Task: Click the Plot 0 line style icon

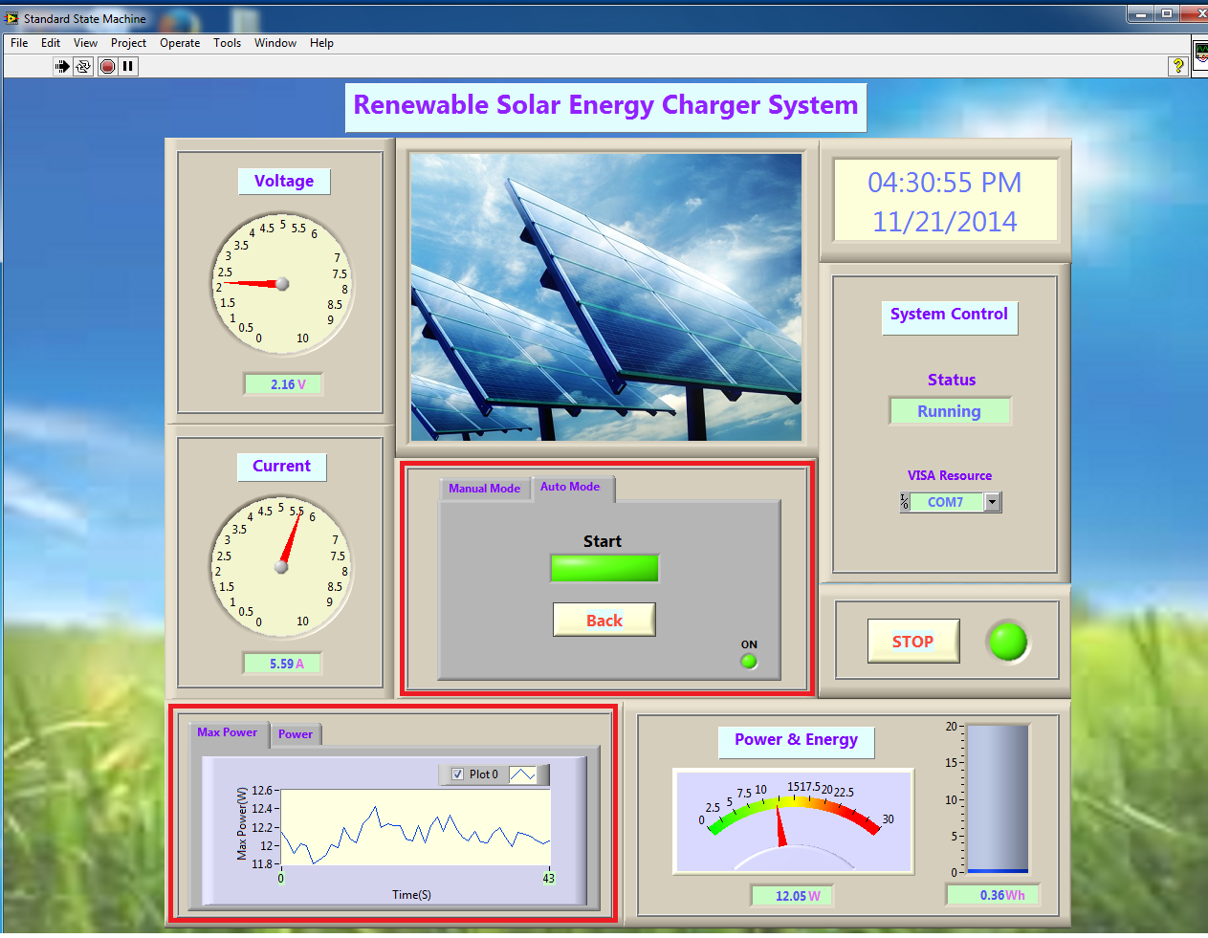Action: [522, 774]
